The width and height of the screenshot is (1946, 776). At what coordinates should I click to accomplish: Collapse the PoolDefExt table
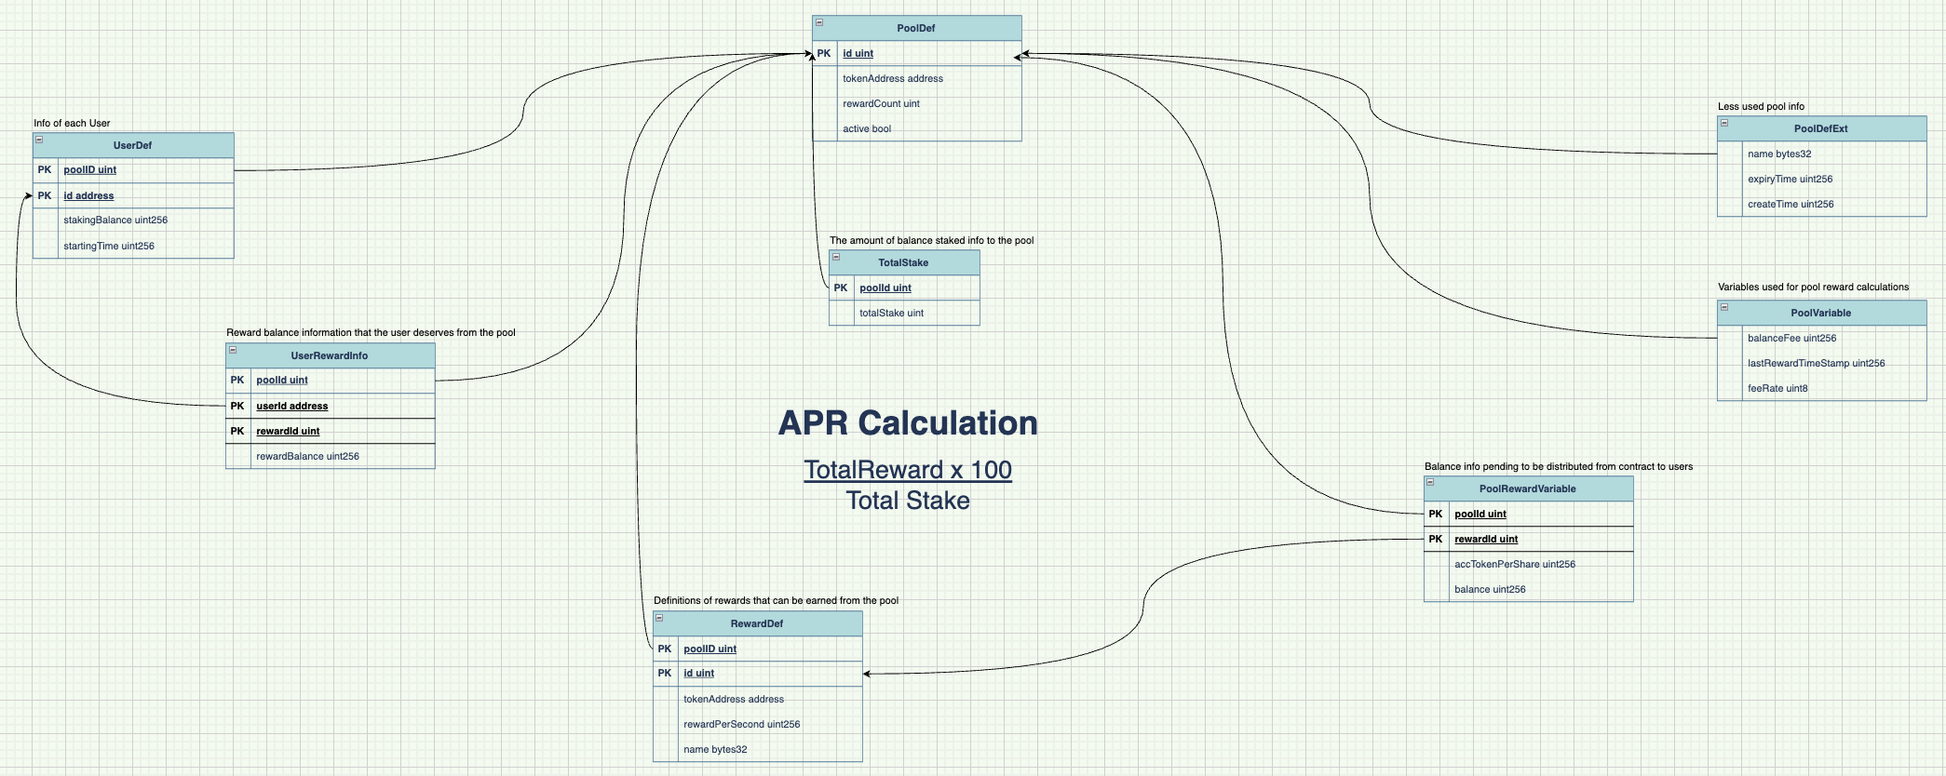(1724, 123)
